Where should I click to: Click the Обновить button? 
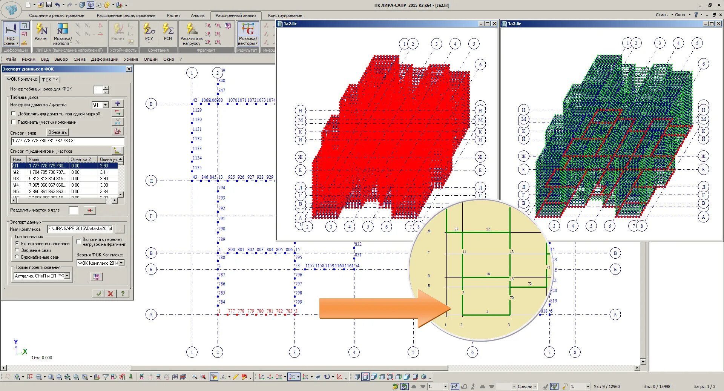[57, 132]
